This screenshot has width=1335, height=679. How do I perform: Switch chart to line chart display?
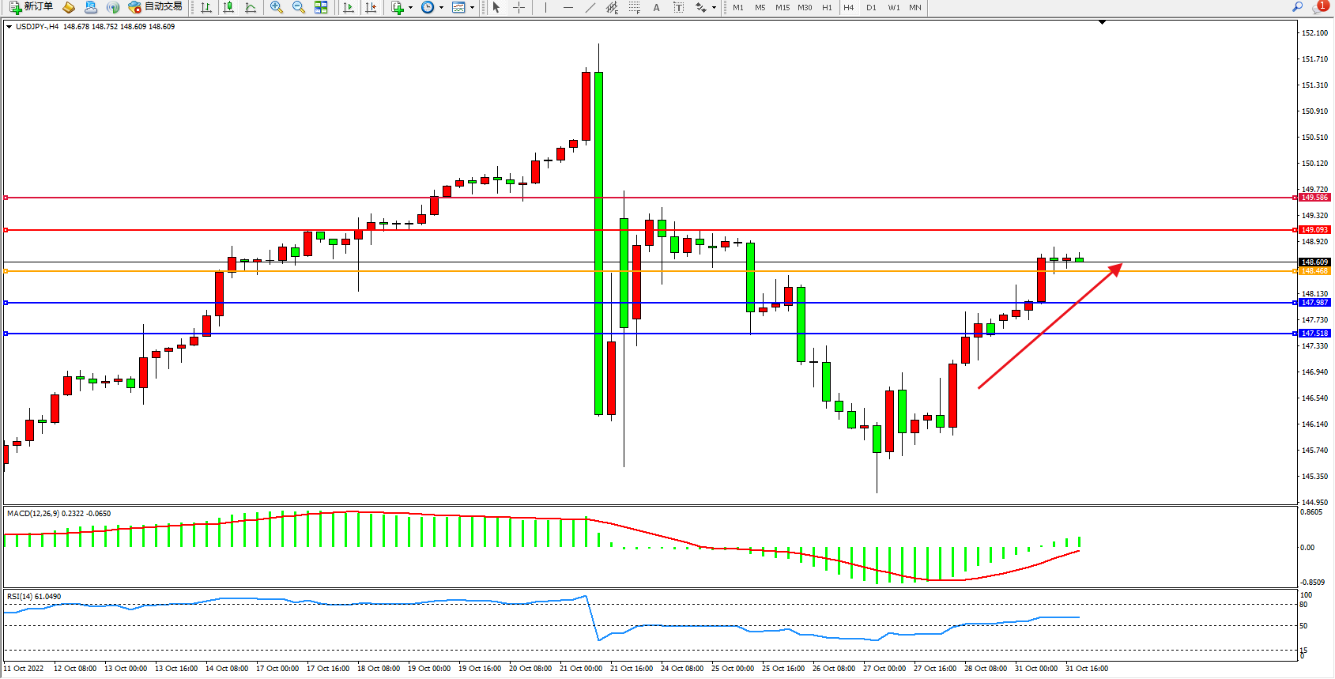point(251,7)
